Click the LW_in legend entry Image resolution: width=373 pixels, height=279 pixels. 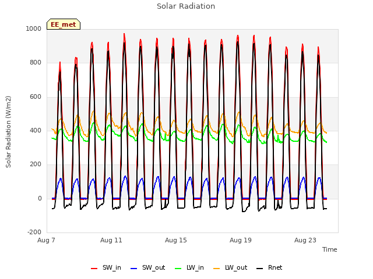point(189,268)
